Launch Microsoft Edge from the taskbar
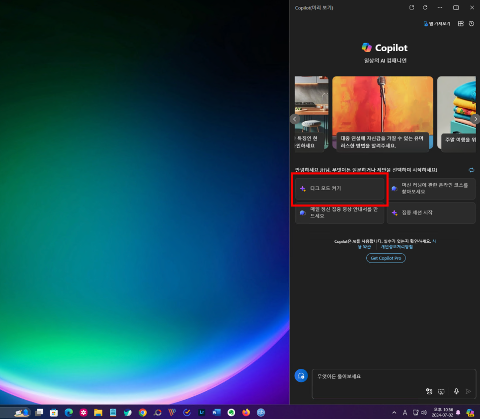 coord(69,413)
